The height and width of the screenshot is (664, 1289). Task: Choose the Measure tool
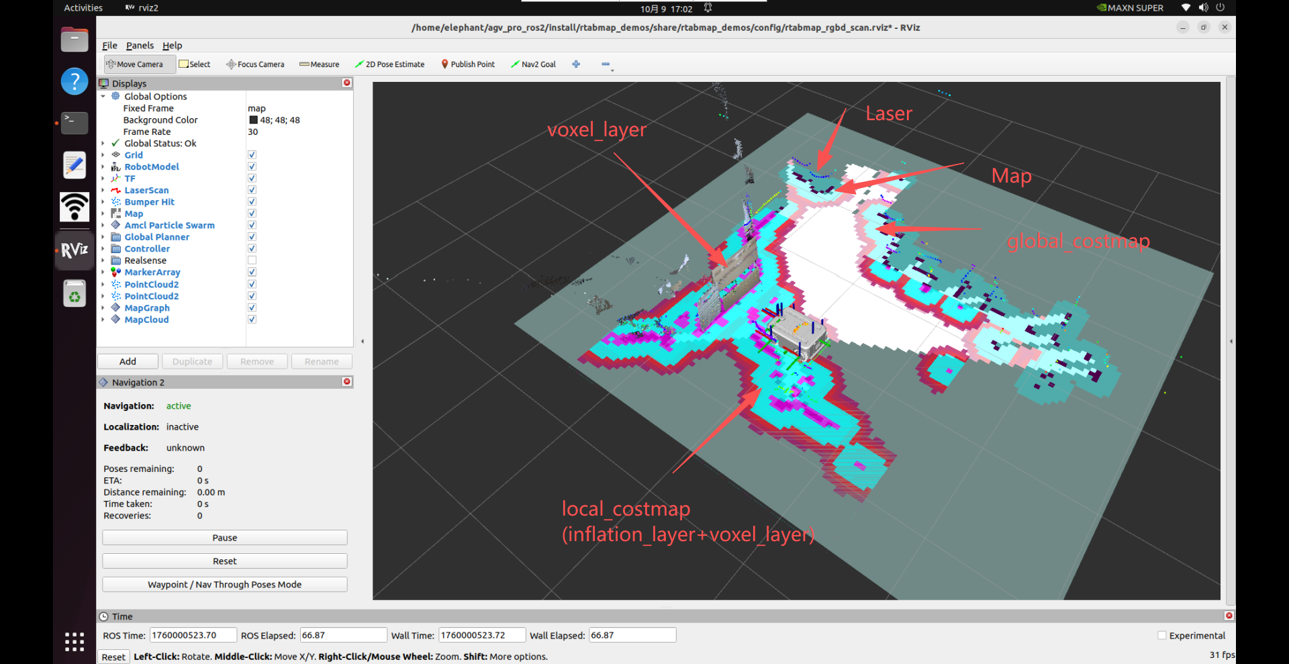[319, 64]
